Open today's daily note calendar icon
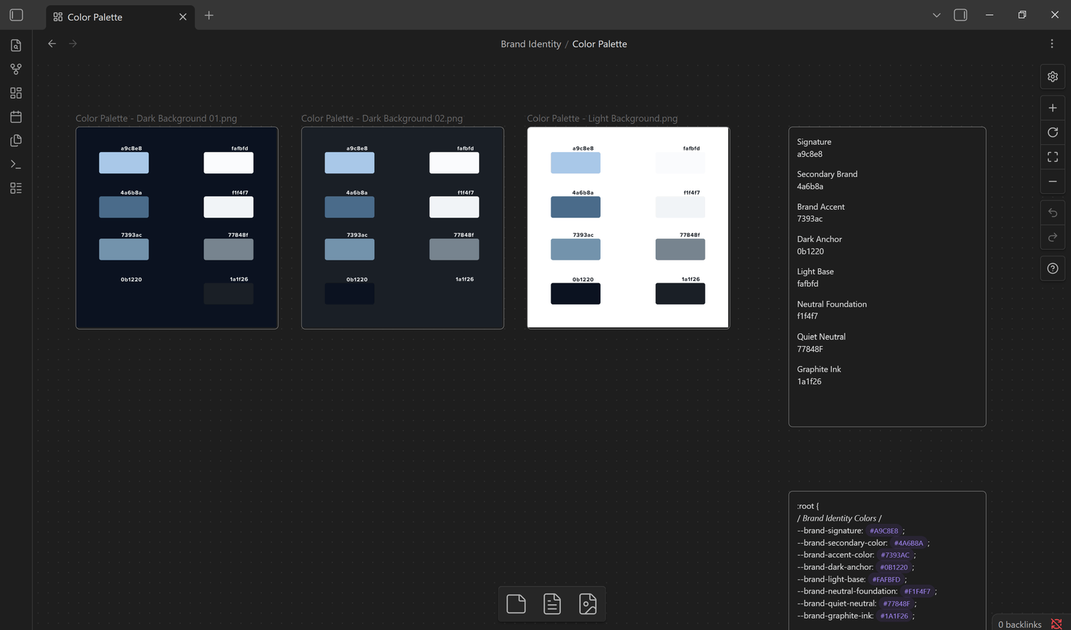 (16, 117)
